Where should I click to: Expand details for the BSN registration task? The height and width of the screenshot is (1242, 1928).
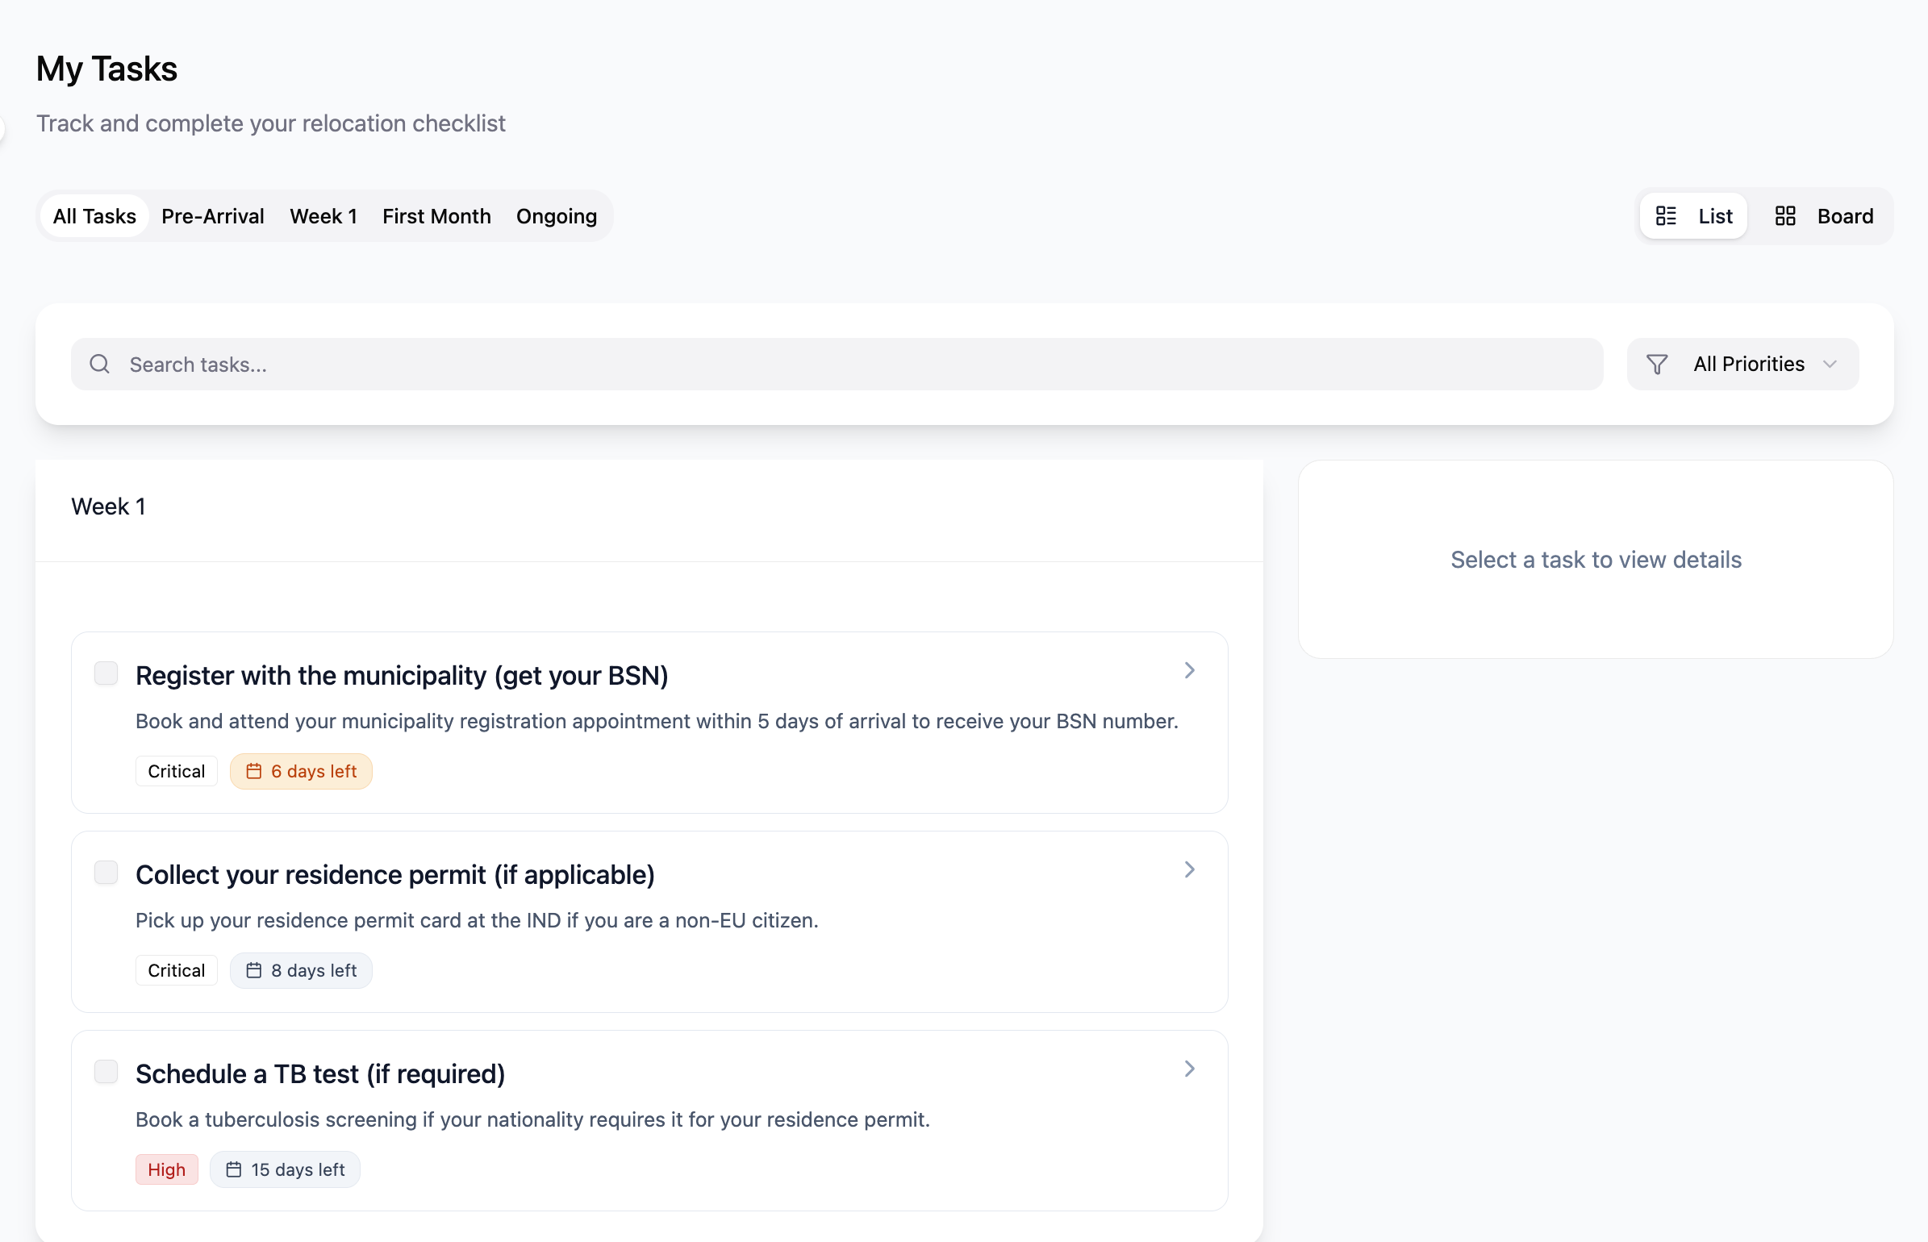point(1189,669)
